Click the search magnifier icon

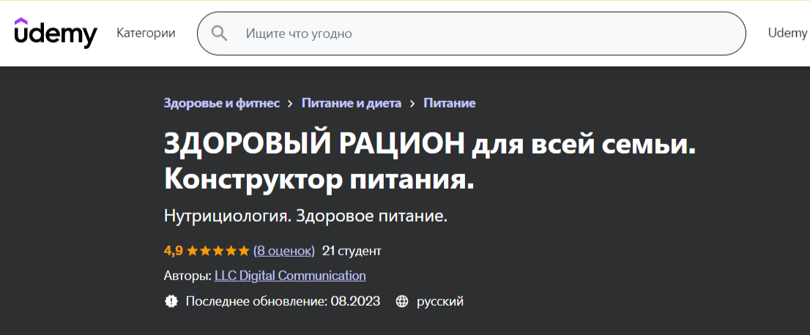220,34
